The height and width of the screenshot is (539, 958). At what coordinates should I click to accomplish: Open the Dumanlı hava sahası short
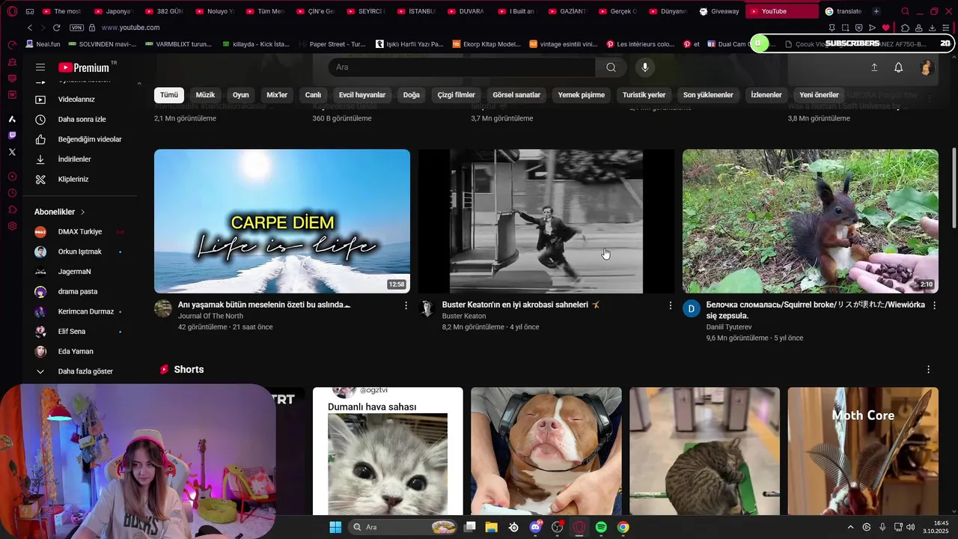pyautogui.click(x=388, y=451)
